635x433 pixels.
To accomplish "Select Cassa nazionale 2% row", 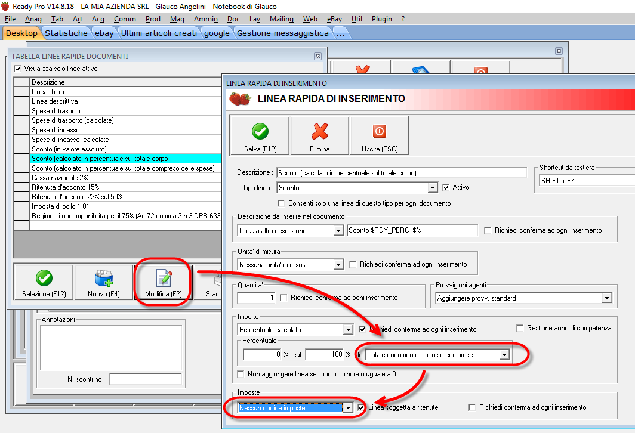I will point(126,178).
